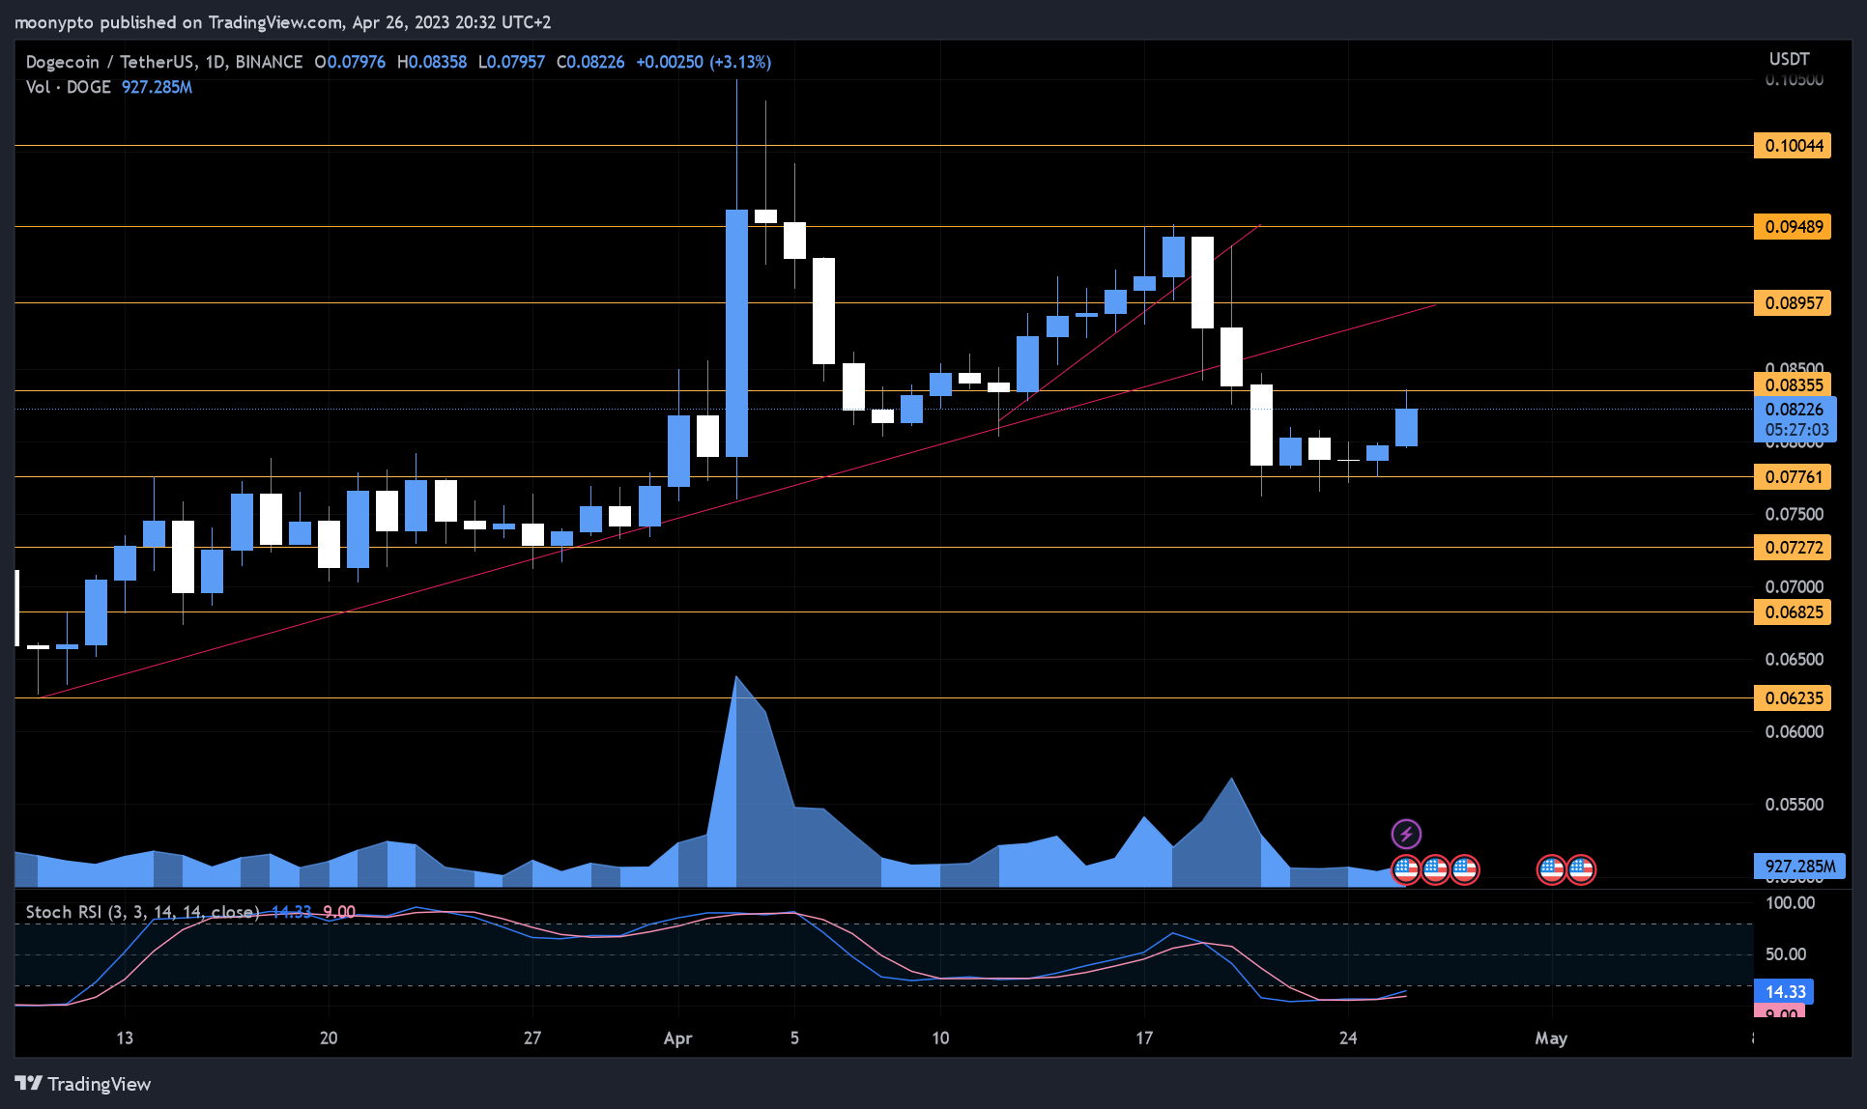Click the 05:27:03 candle countdown
1867x1109 pixels.
coord(1796,431)
